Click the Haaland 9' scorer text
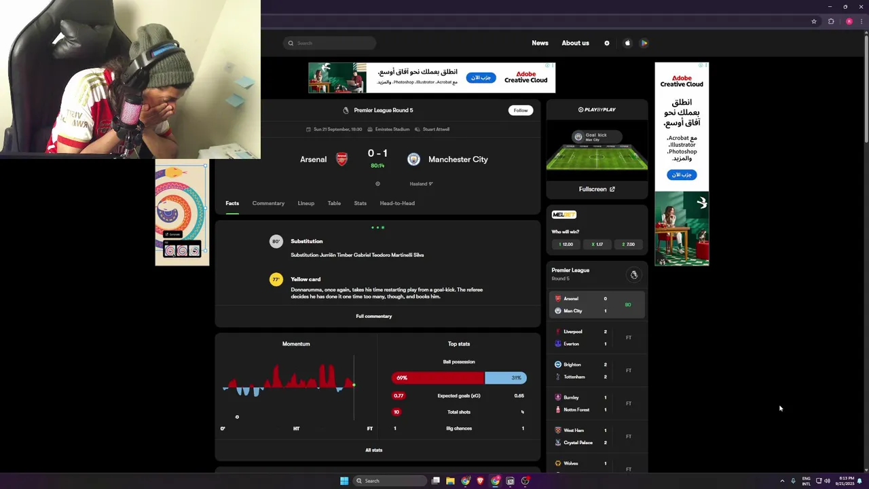 pos(421,183)
